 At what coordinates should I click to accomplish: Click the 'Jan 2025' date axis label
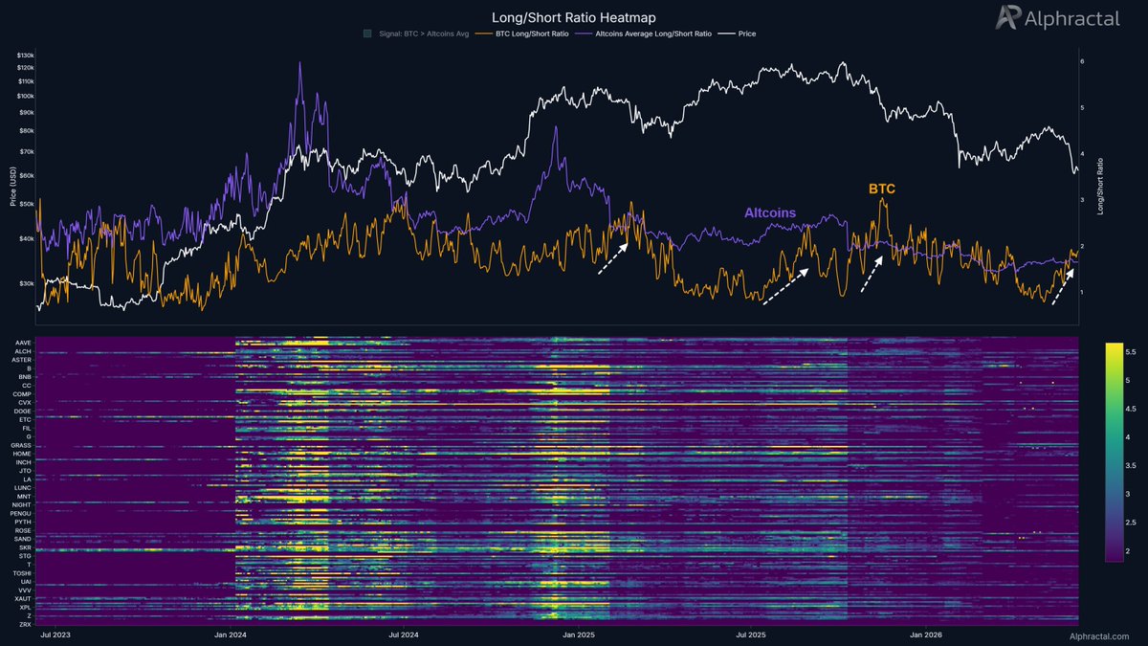point(577,634)
